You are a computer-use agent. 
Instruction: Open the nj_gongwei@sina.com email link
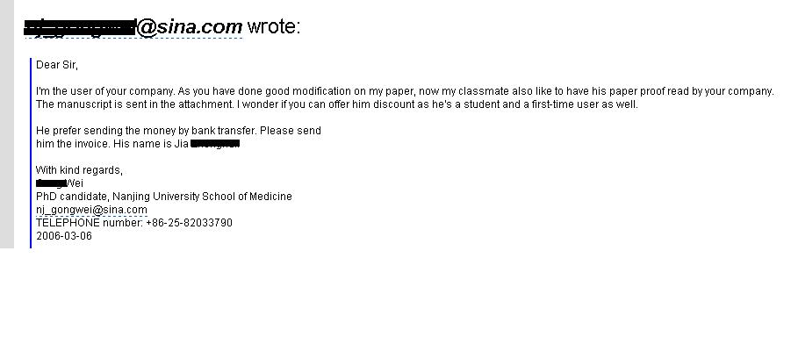[91, 210]
